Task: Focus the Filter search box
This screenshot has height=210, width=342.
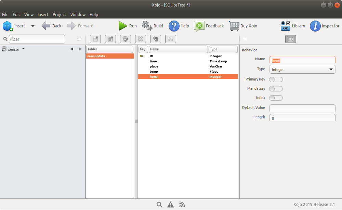Action: point(37,39)
